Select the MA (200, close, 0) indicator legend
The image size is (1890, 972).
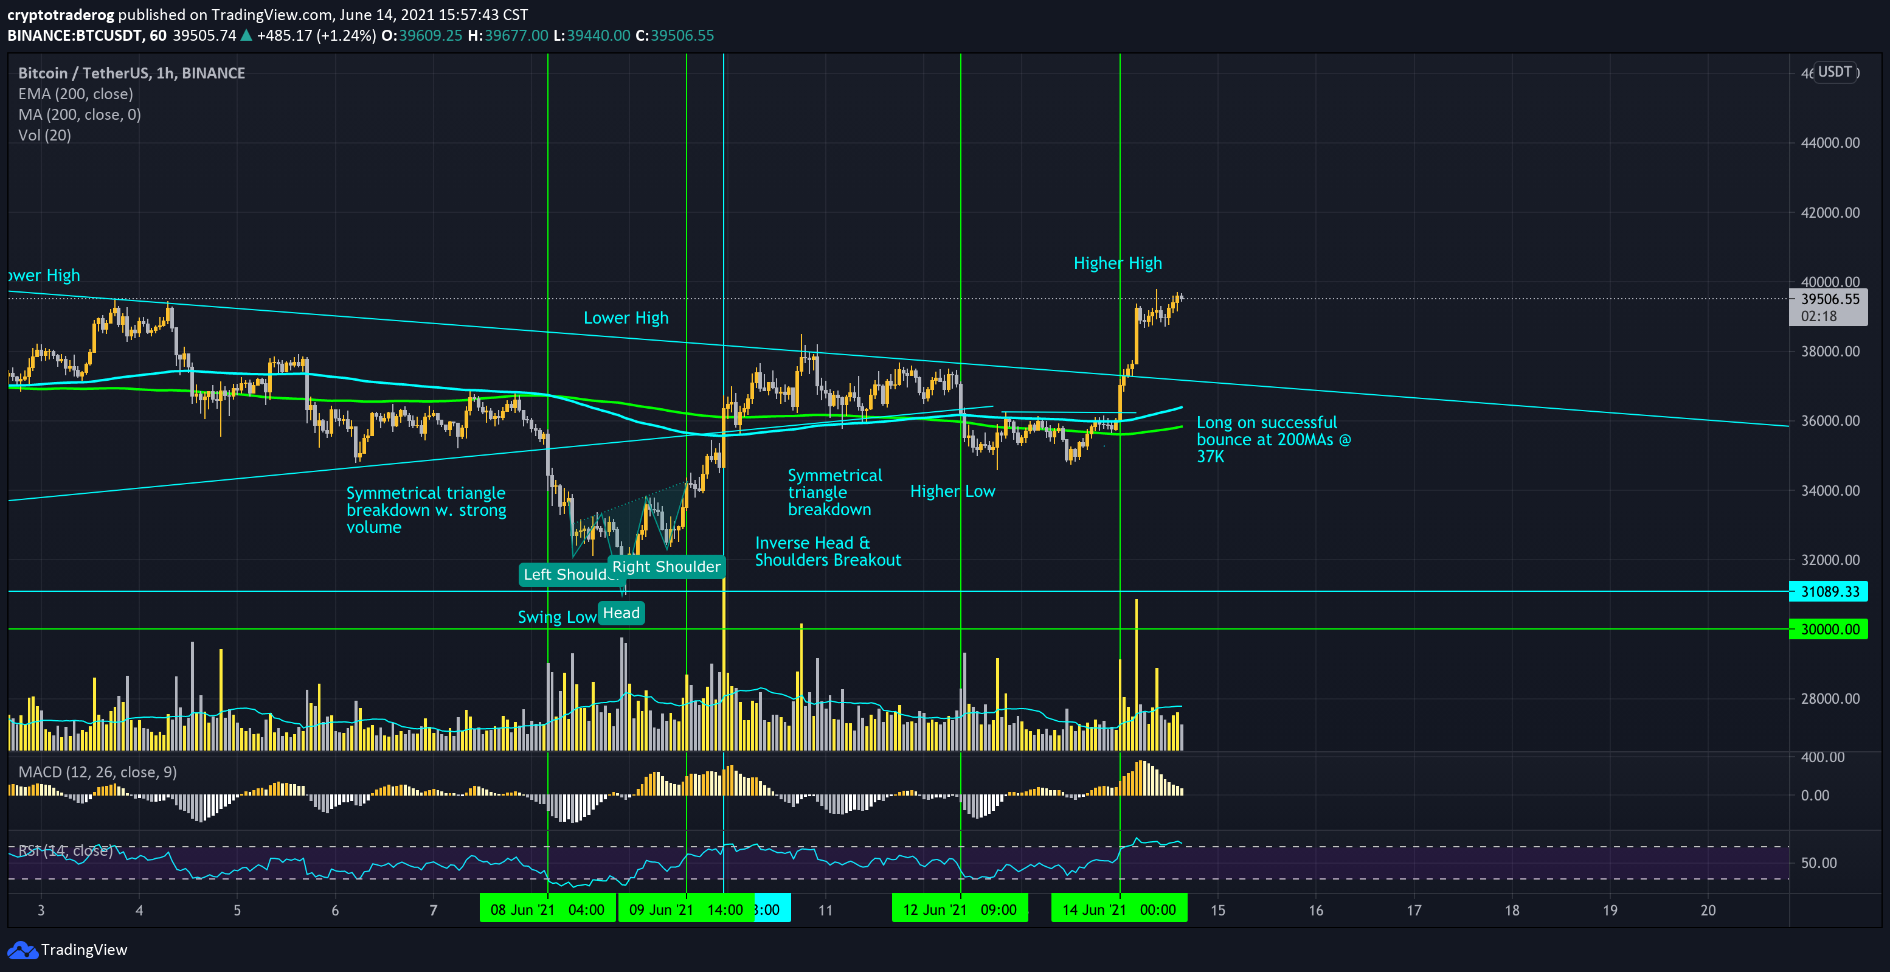[x=79, y=115]
